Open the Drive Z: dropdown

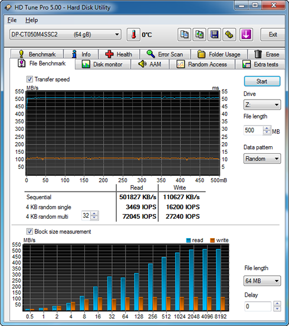262,104
